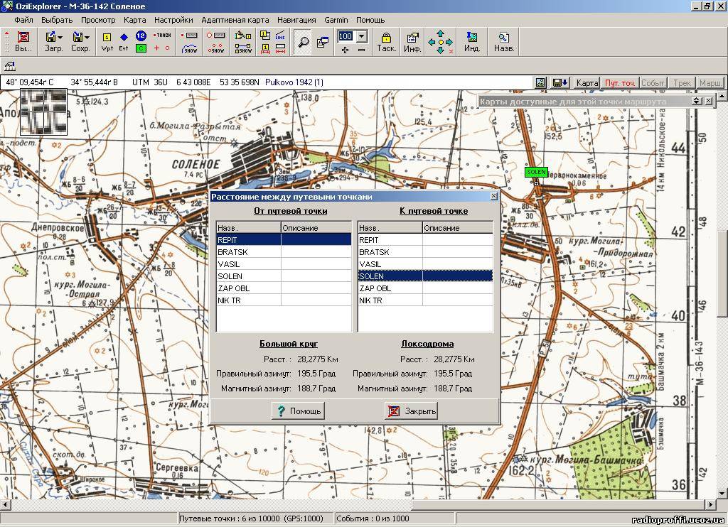
Task: Open the Навигация menu
Action: pyautogui.click(x=296, y=20)
